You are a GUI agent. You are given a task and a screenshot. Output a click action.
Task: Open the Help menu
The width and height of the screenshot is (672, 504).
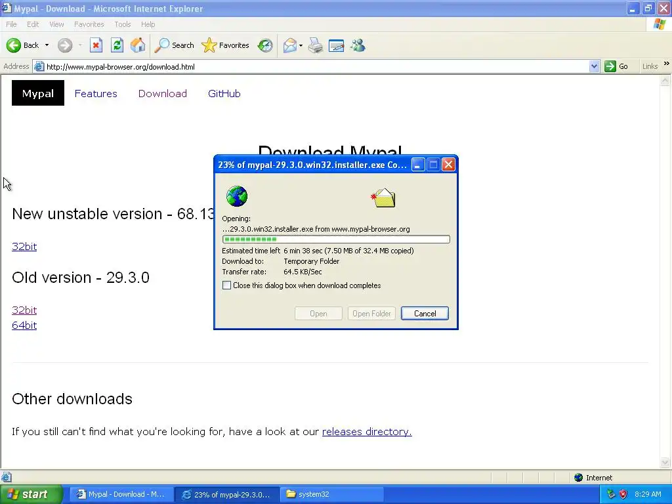click(x=148, y=24)
